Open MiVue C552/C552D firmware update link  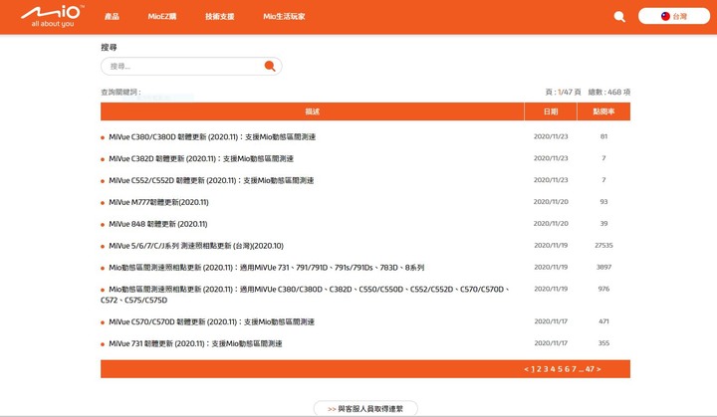point(211,180)
